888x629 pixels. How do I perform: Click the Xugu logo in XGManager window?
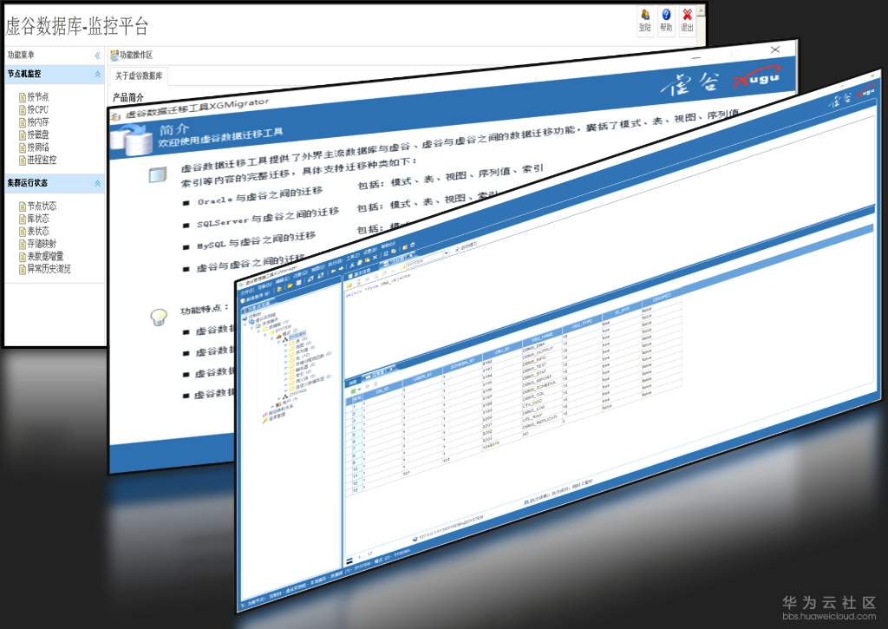point(866,91)
